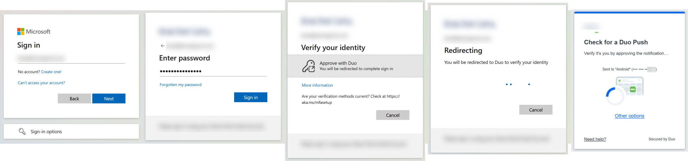Viewport: 688px width, 161px height.
Task: Click the back arrow above Enter password
Action: 163,46
